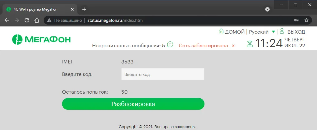Reload the page with refresh icon
The image size is (317, 130).
tap(27, 20)
